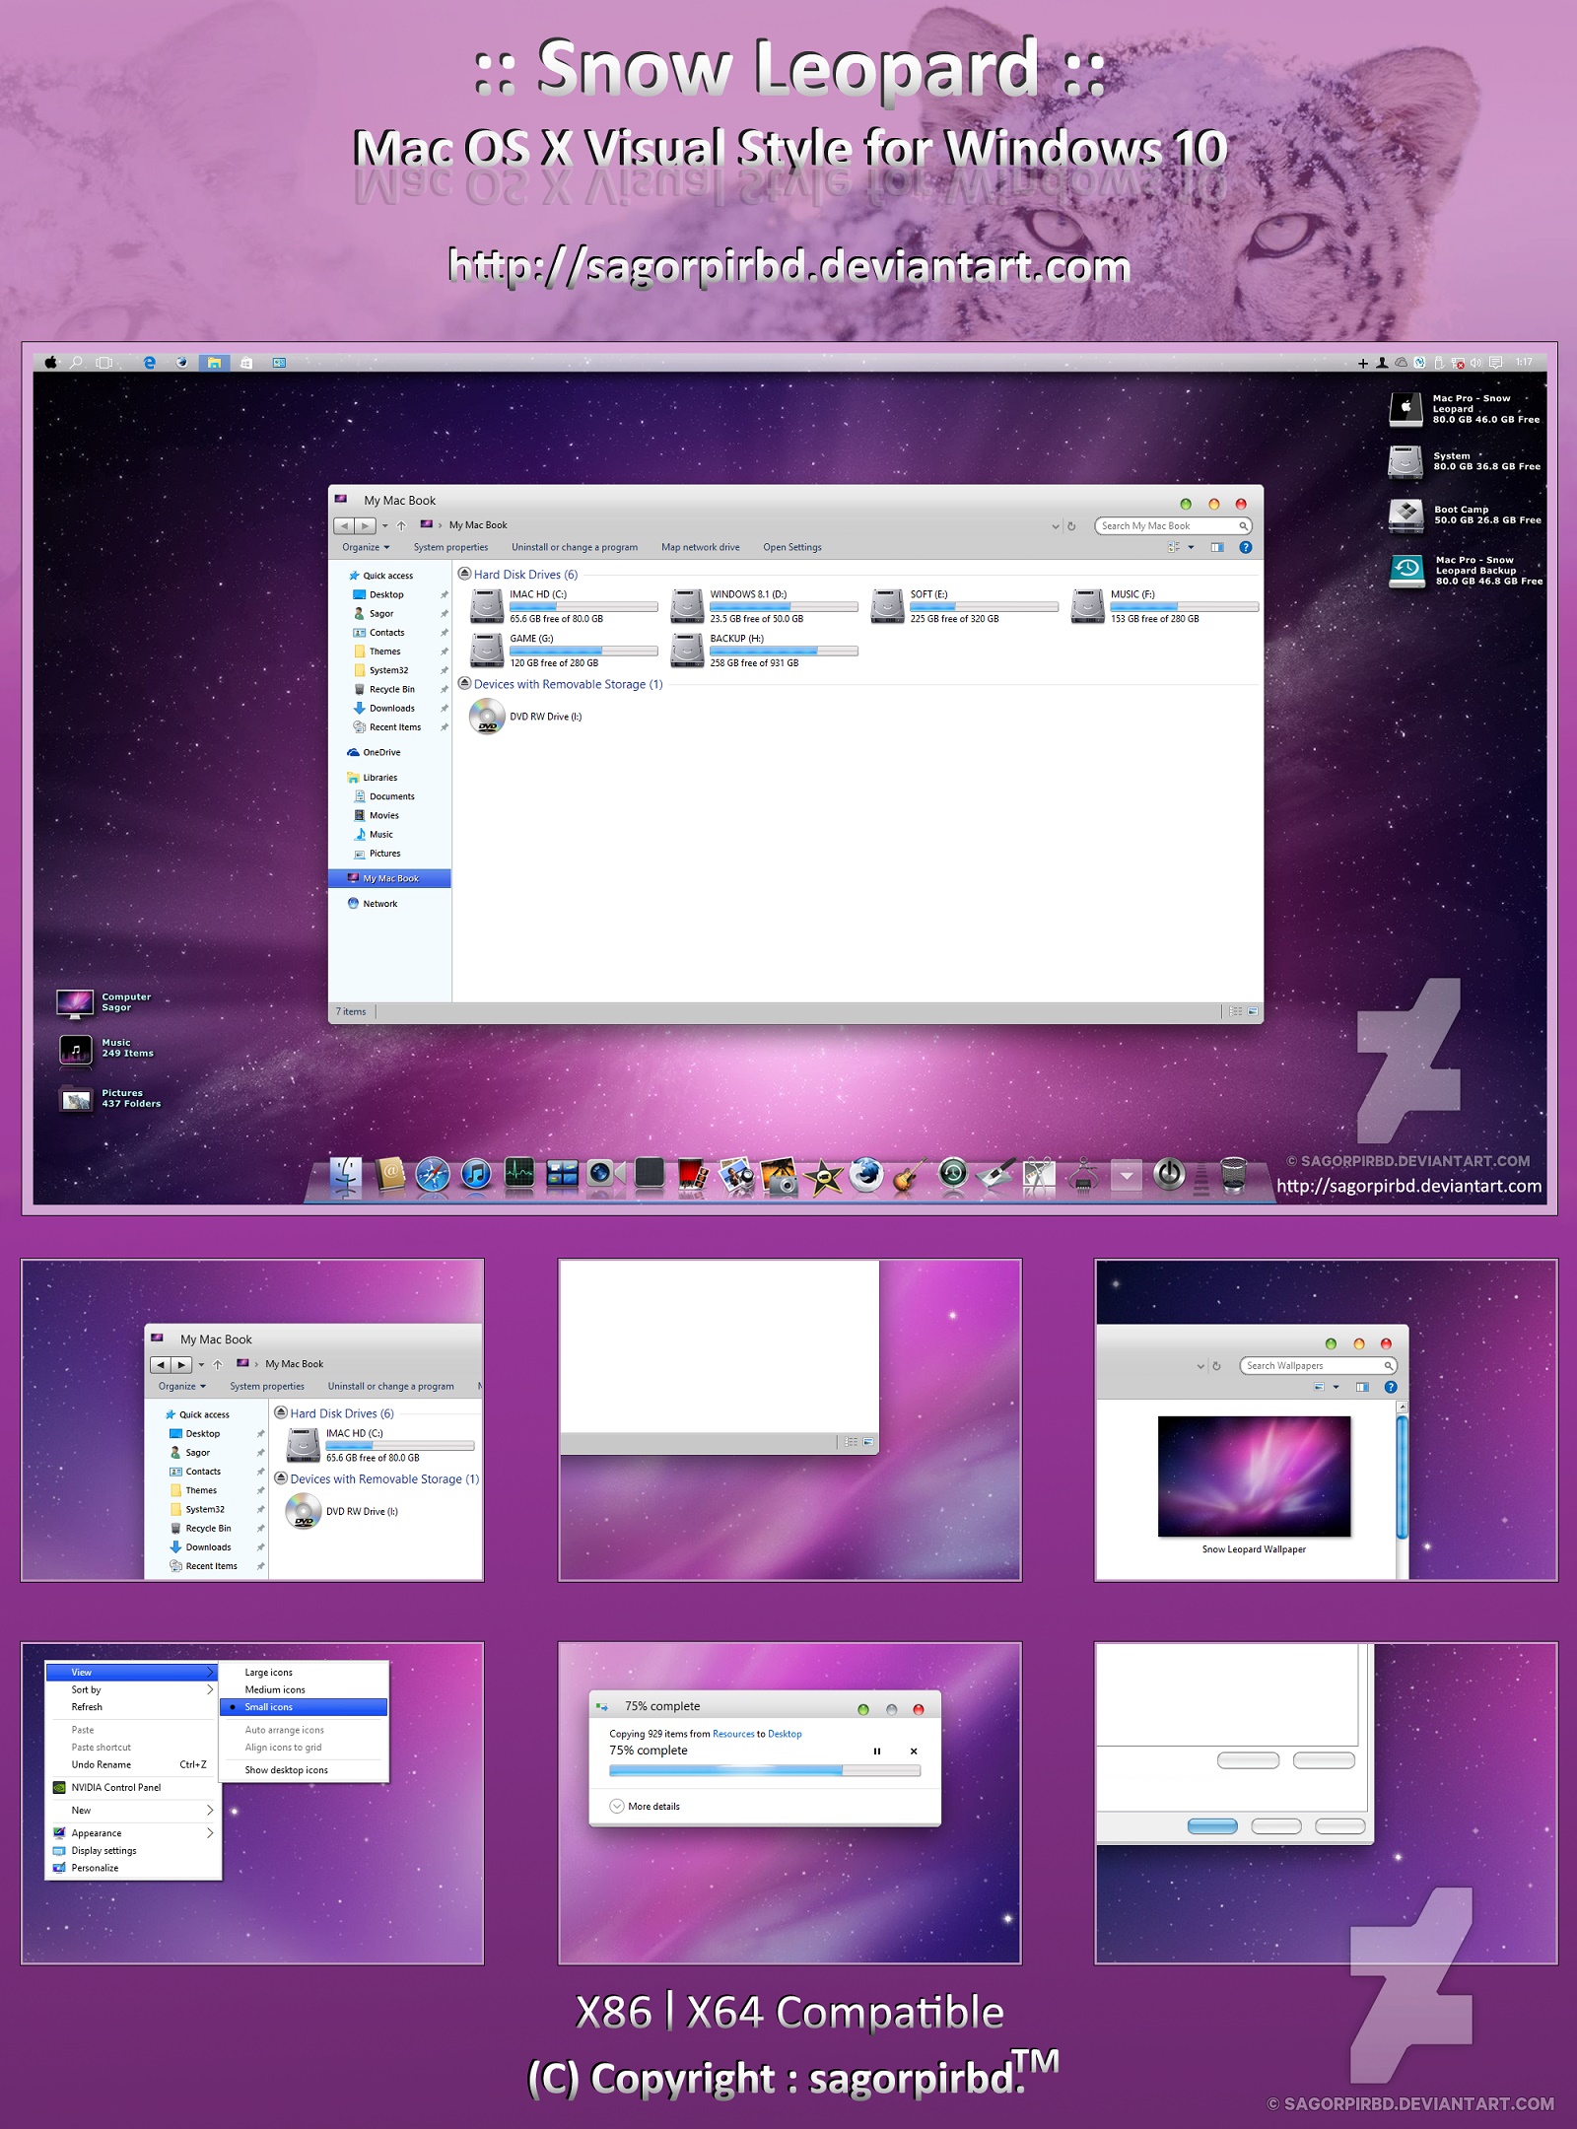Switch to details view in main status bar
The image size is (1577, 2129).
1235,1011
